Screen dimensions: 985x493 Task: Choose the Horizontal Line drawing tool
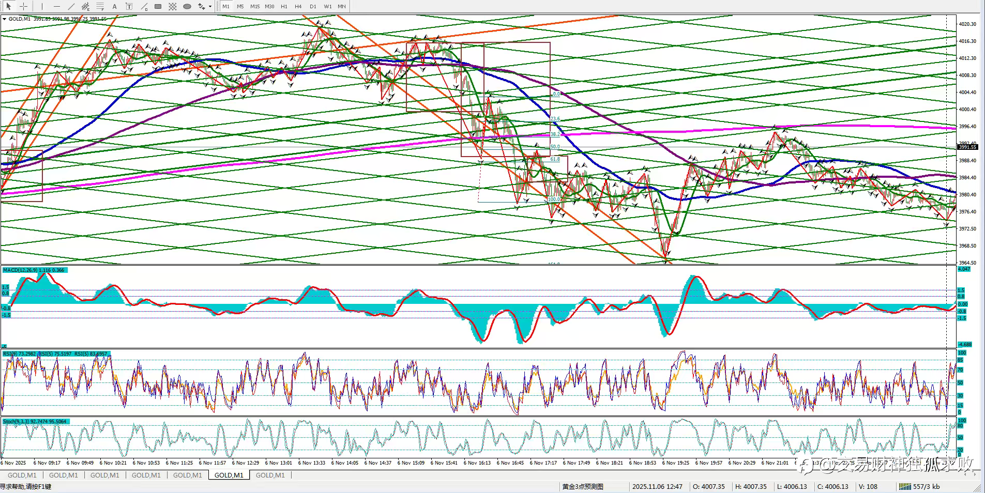coord(57,7)
